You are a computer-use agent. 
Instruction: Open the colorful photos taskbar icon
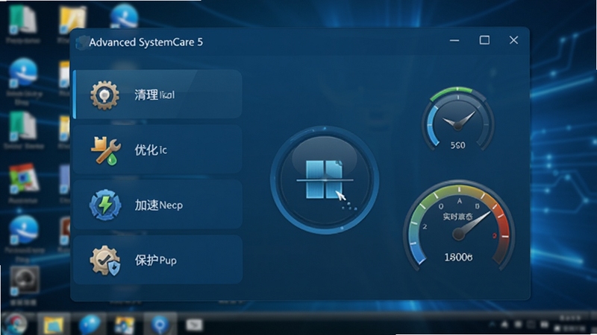[125, 325]
